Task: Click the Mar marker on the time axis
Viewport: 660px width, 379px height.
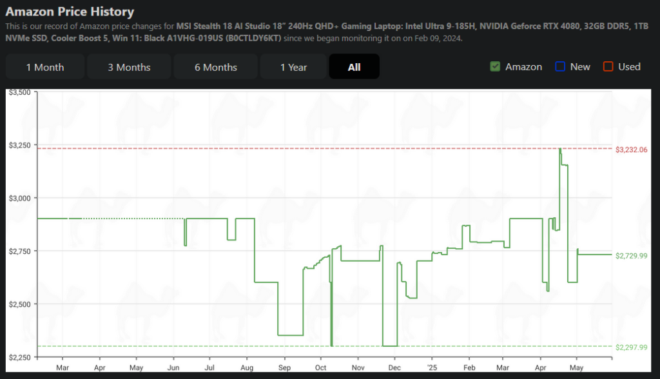Action: point(63,368)
